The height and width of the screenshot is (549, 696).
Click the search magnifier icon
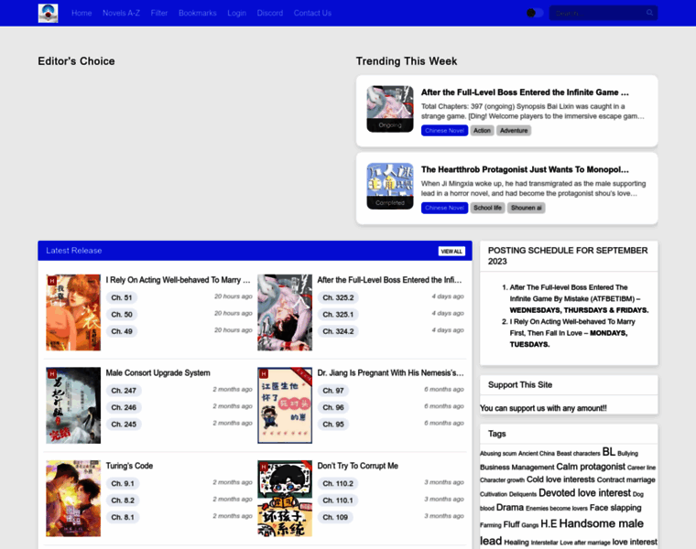(649, 13)
